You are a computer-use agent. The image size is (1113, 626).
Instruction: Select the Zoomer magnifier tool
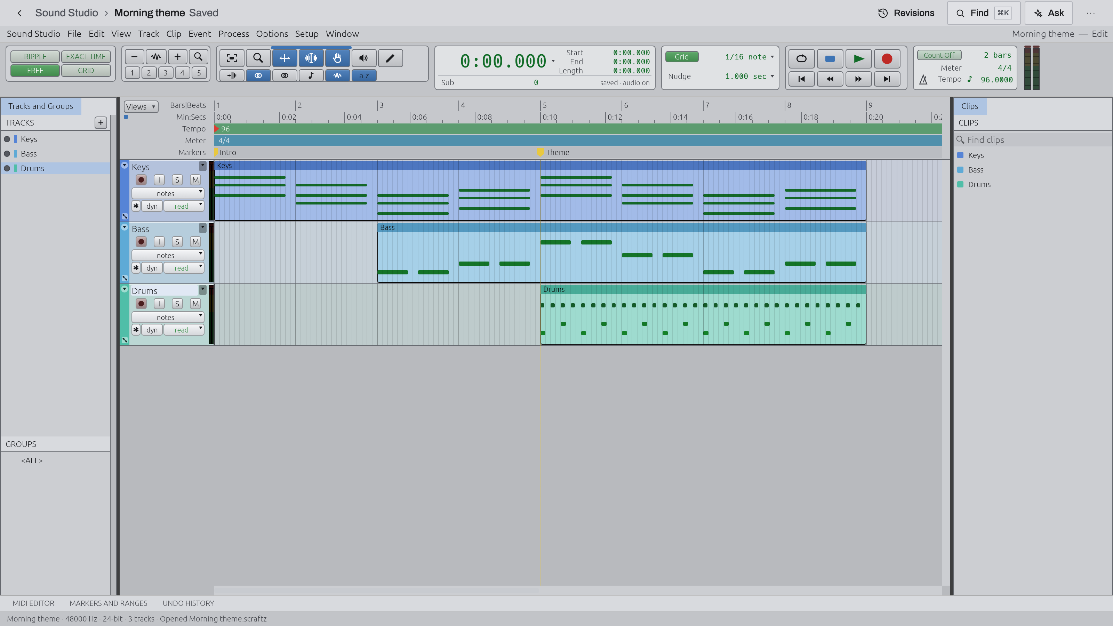(x=258, y=58)
